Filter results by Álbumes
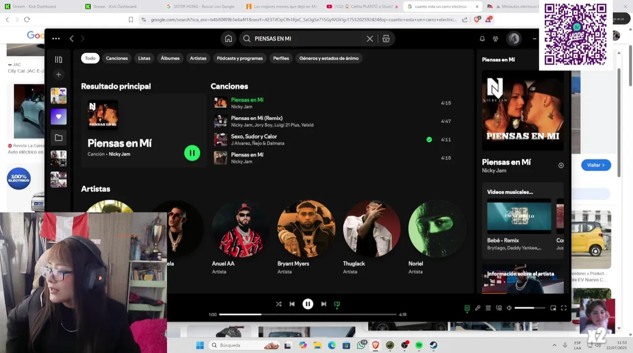Screen dimensions: 633x353 (170, 58)
